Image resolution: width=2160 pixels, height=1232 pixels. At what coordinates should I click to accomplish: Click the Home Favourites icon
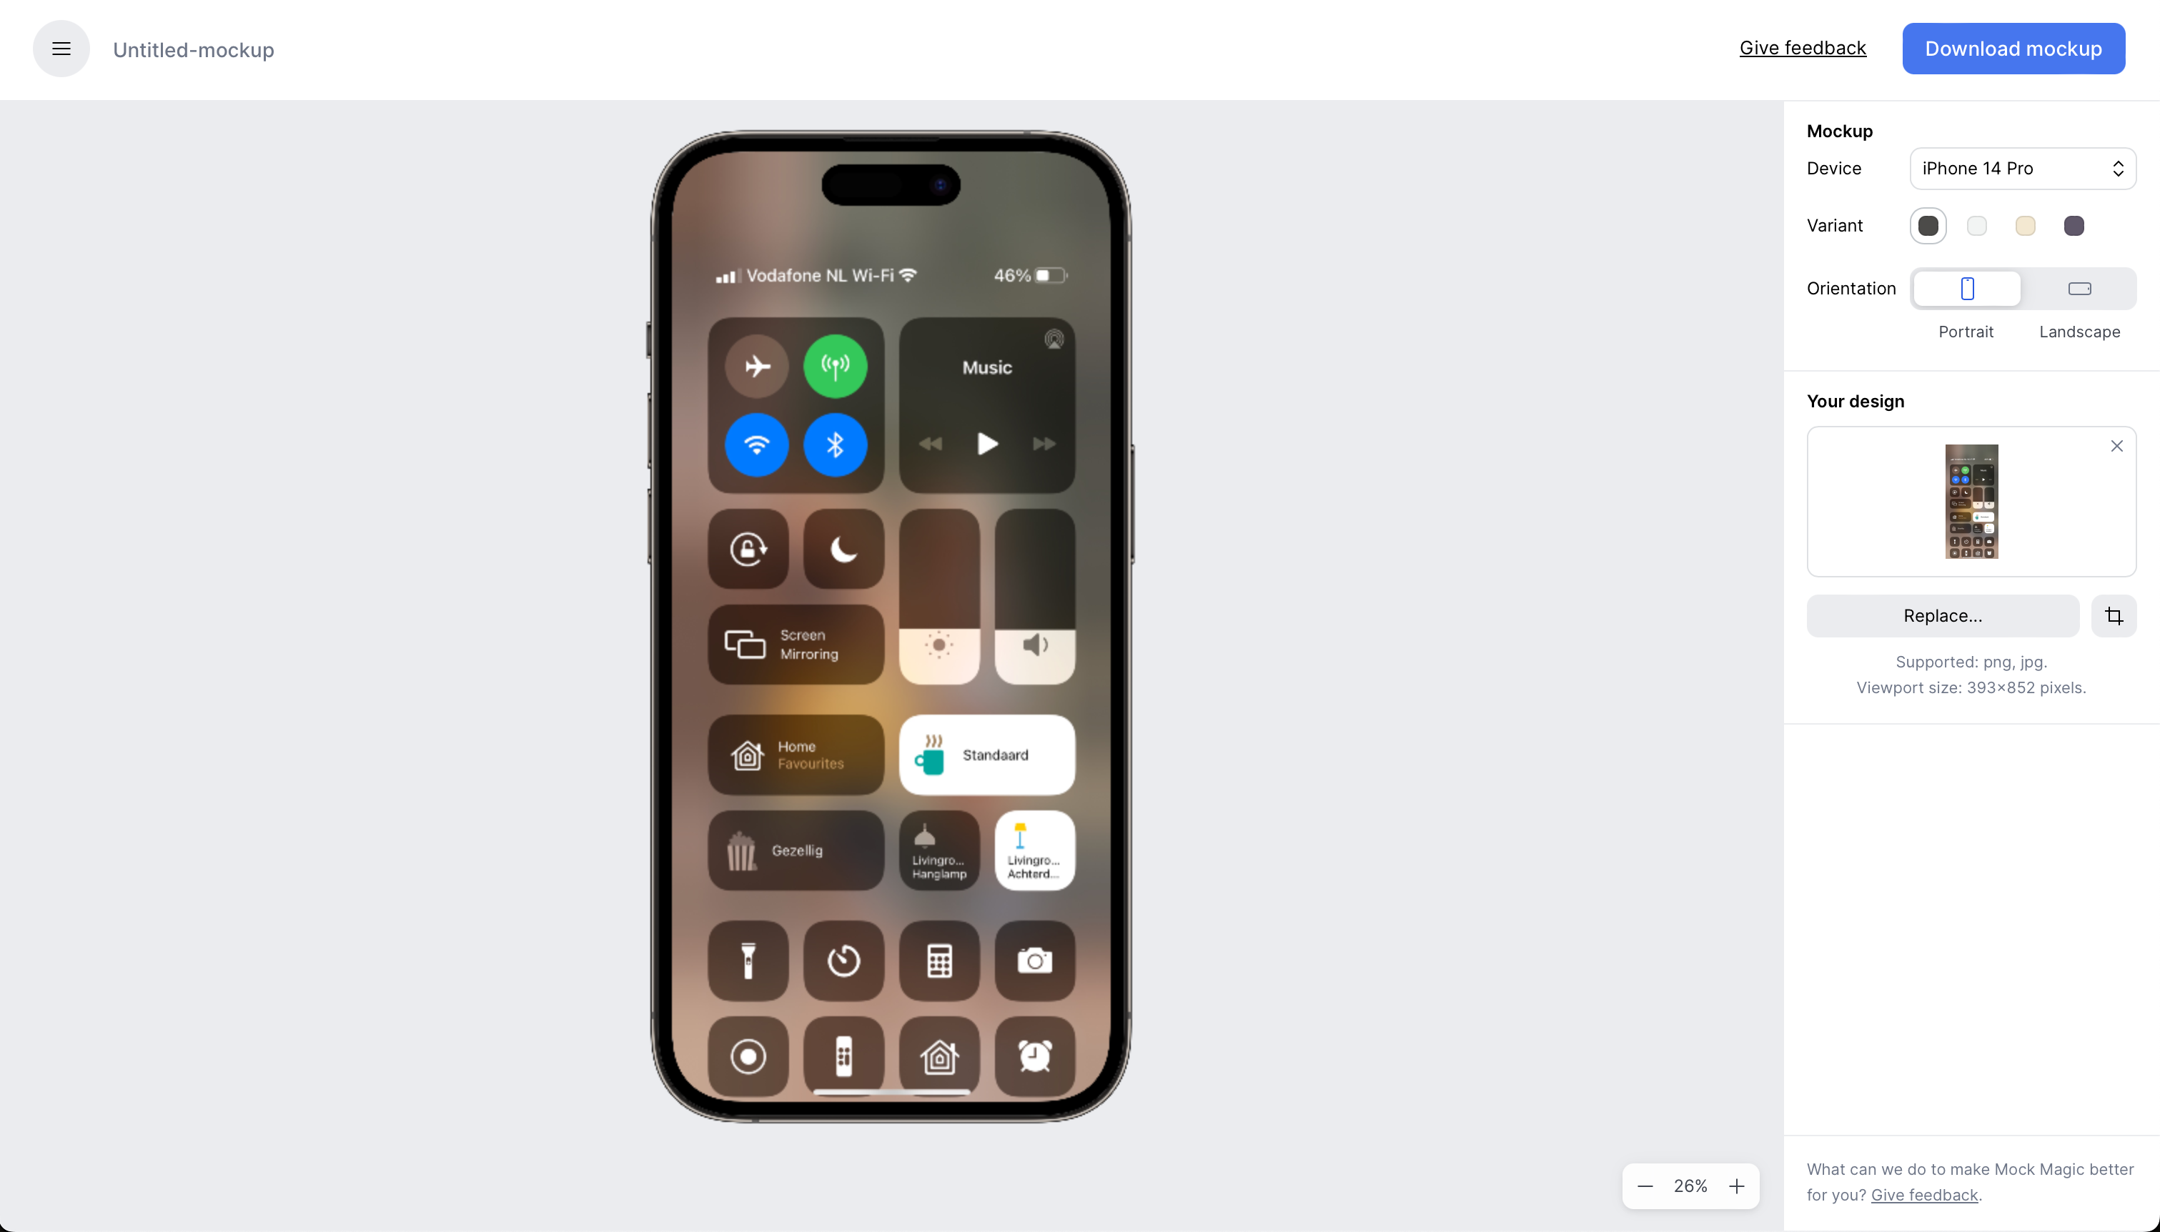(x=746, y=752)
